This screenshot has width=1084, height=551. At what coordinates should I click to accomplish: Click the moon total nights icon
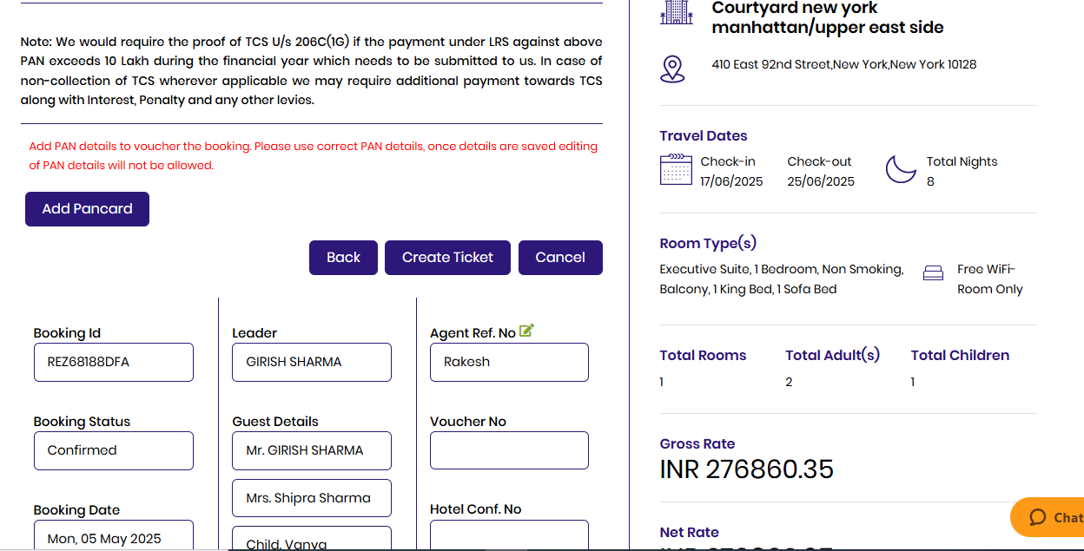[x=901, y=169]
